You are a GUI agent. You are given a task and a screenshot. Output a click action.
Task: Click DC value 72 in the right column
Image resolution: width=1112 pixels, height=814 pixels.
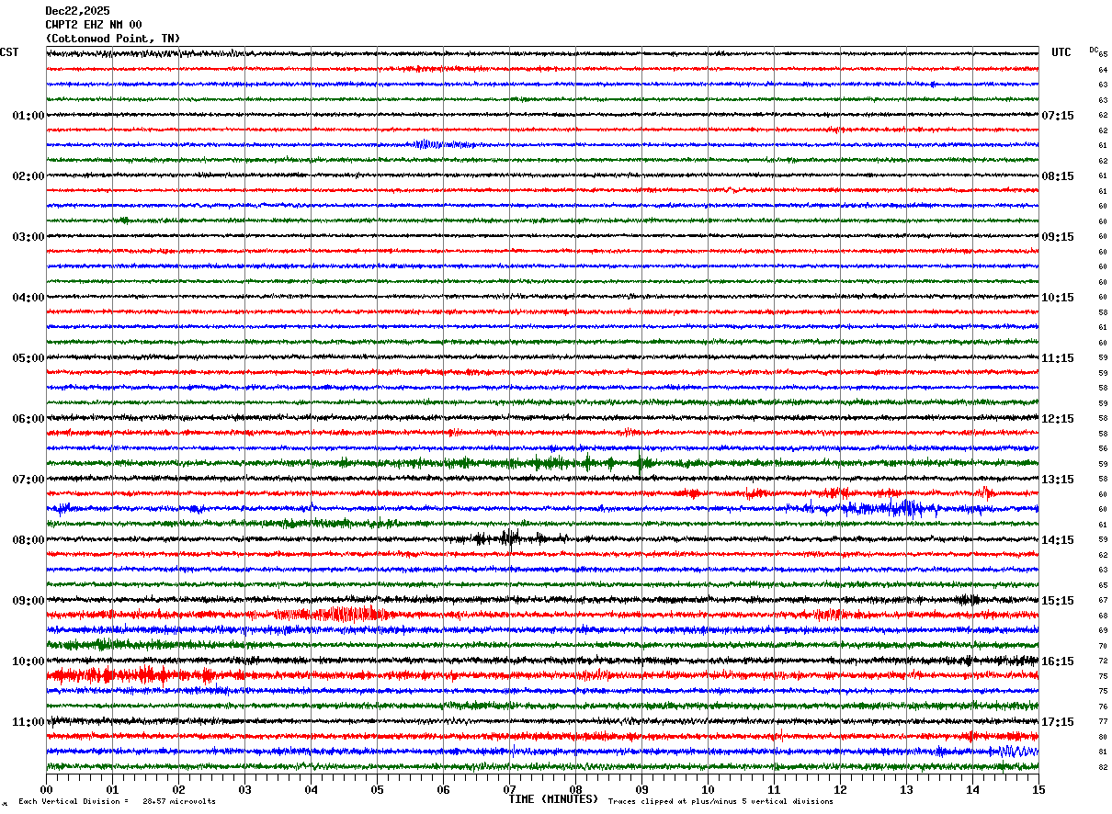(x=1103, y=661)
